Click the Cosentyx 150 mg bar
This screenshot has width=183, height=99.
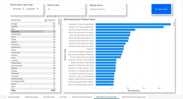click(112, 41)
